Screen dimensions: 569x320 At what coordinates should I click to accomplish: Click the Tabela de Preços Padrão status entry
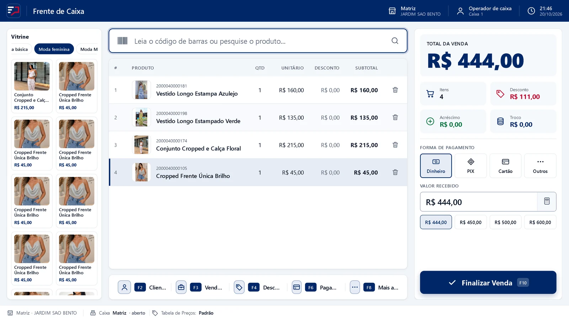click(x=183, y=313)
